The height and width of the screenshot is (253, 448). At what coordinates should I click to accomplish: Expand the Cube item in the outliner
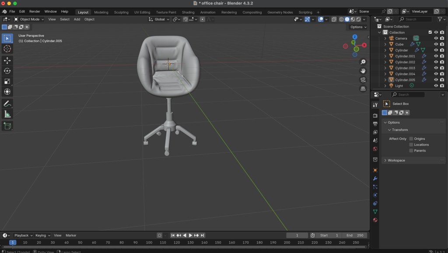click(385, 44)
